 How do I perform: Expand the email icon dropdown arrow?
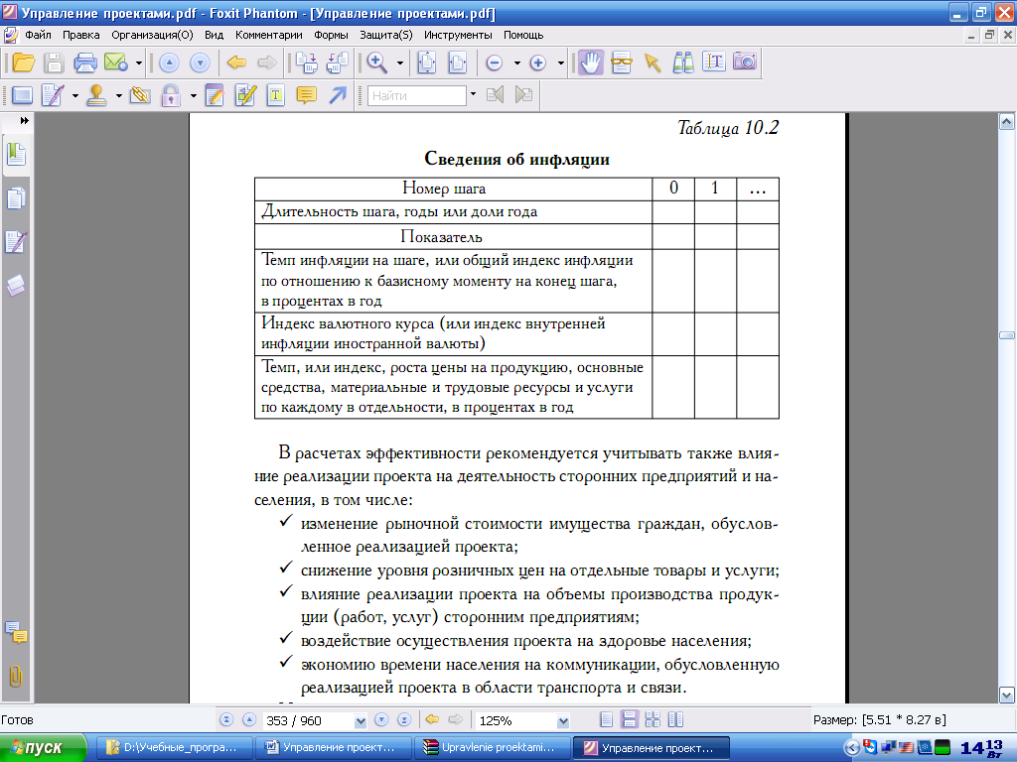coord(139,63)
